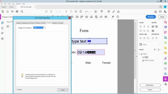Go to previous page arrow icon
Screen dimensions: 168x94
[46, 11]
